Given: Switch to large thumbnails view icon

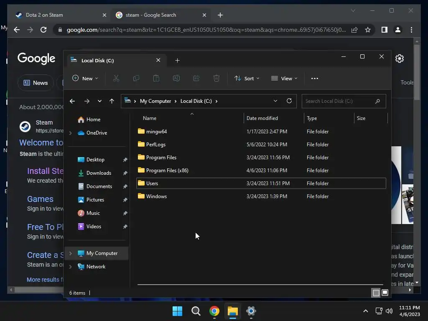Looking at the screenshot, I should click(x=385, y=293).
